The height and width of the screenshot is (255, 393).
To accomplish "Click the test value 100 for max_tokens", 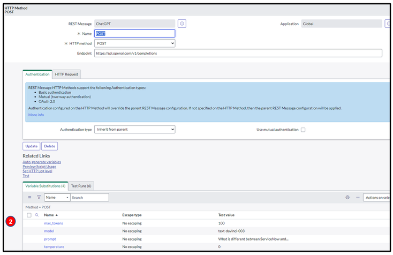I will 221,223.
